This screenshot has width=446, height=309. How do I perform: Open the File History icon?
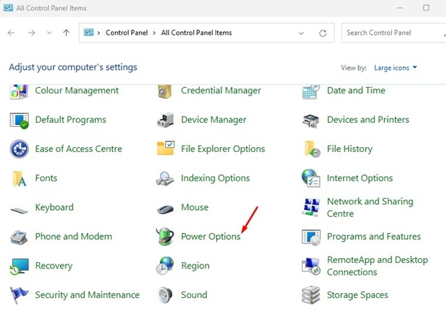point(312,149)
